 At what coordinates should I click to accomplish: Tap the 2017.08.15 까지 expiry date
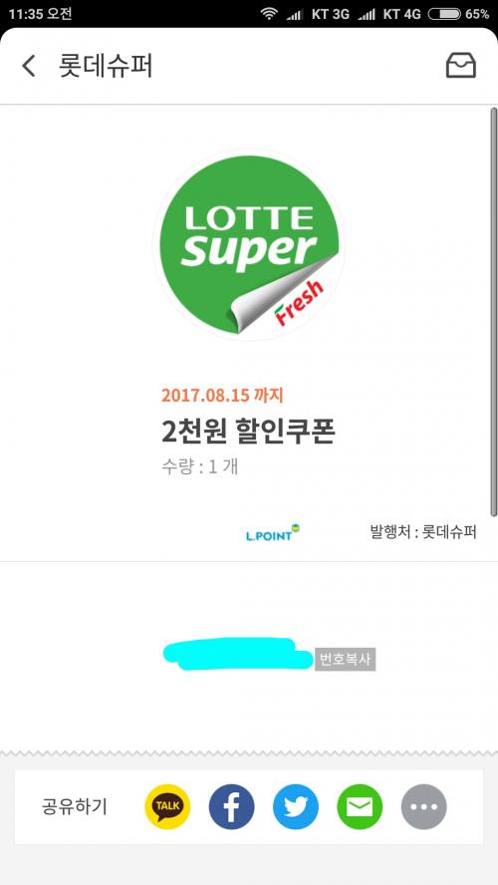click(222, 395)
